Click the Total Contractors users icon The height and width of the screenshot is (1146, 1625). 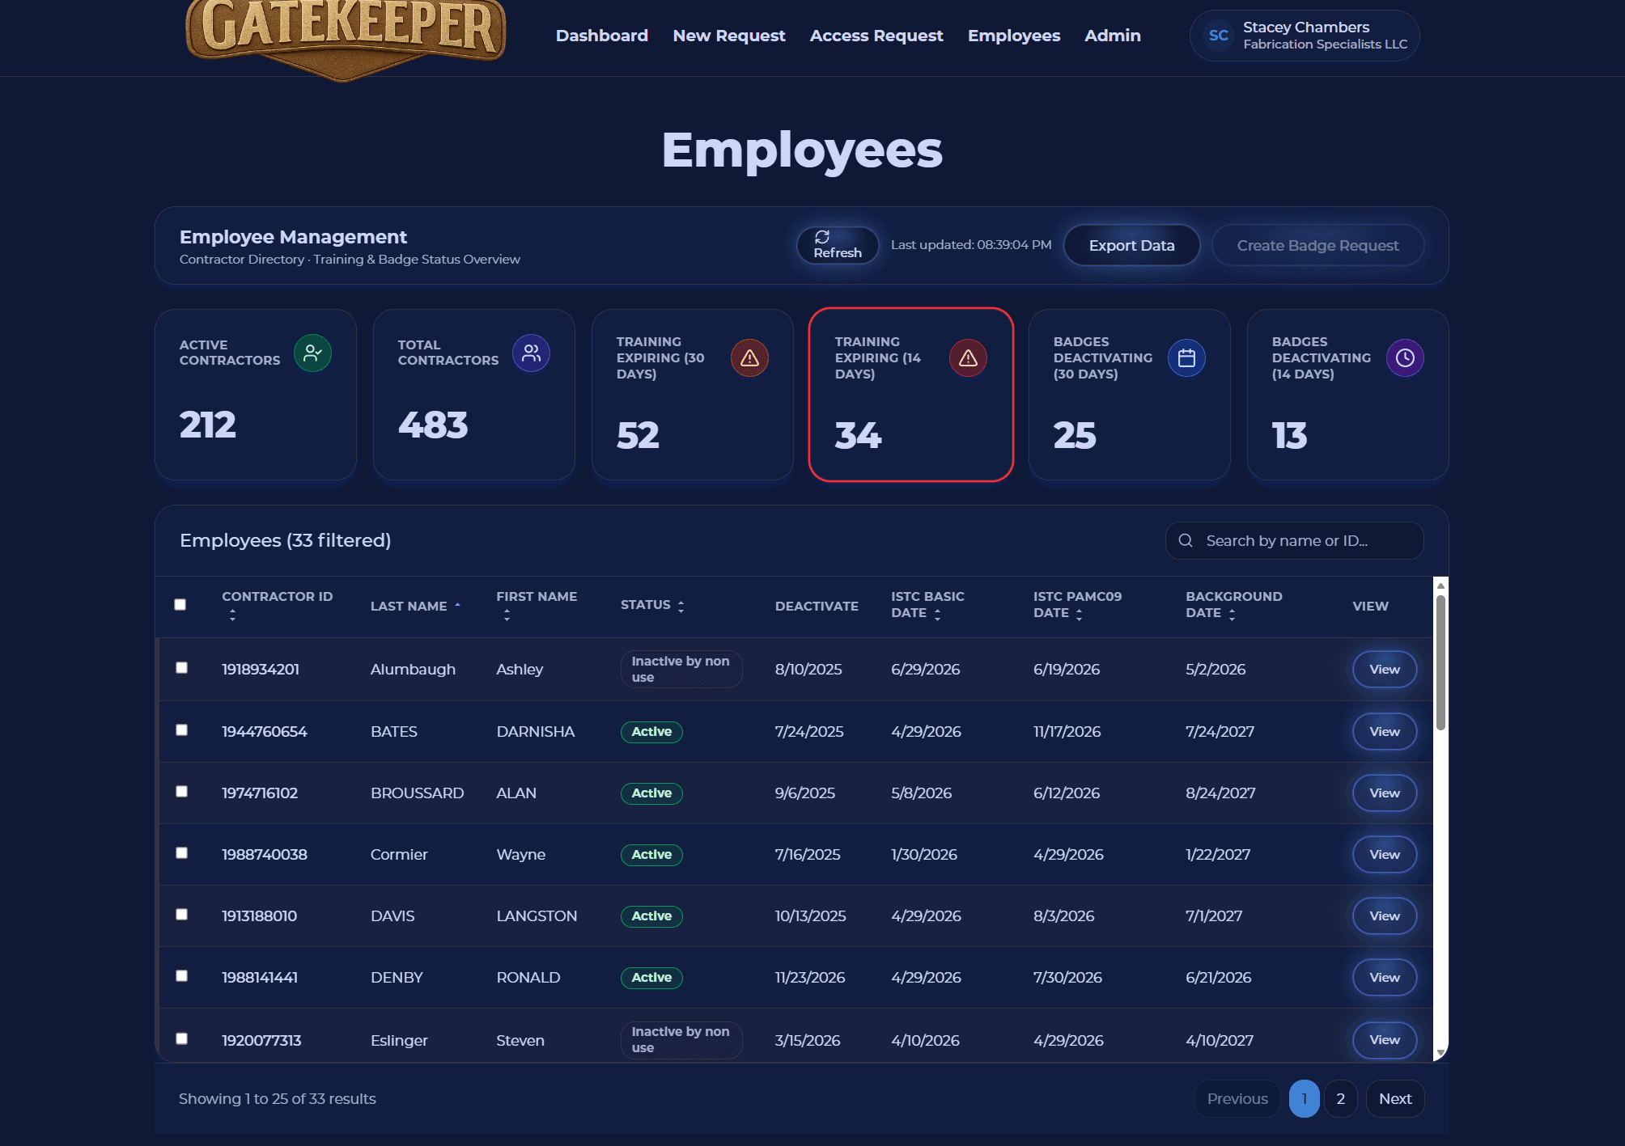pyautogui.click(x=531, y=353)
